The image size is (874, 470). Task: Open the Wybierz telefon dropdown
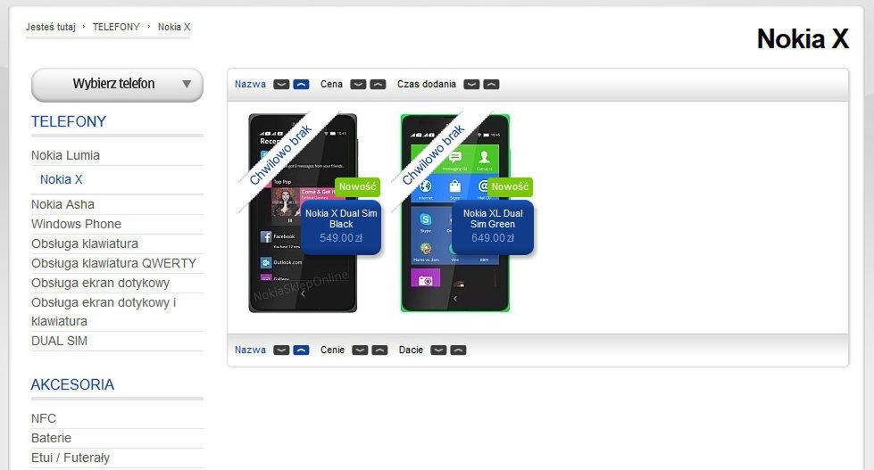117,85
